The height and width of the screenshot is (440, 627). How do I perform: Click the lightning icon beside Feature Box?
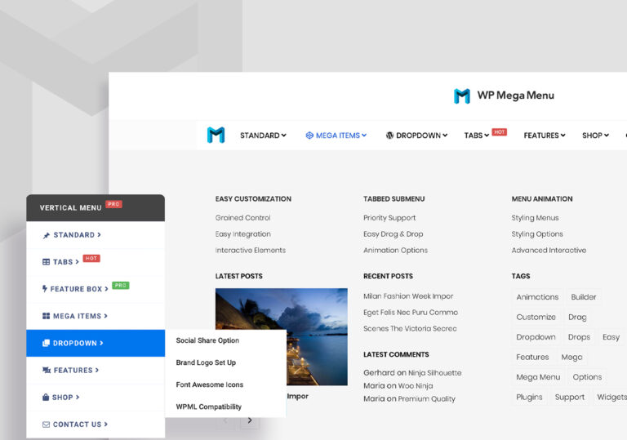(x=45, y=289)
